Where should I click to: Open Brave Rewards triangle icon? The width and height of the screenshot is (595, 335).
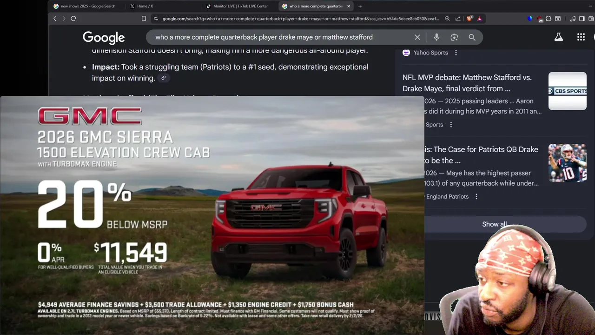(479, 19)
